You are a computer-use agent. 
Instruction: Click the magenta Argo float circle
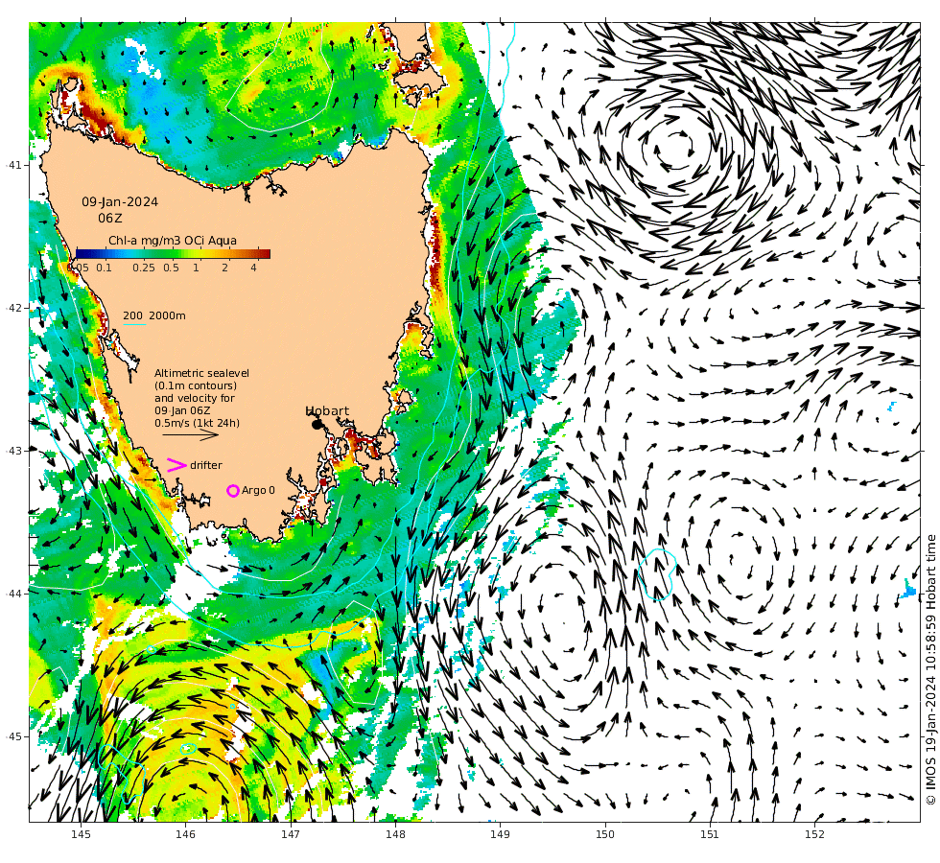(232, 491)
